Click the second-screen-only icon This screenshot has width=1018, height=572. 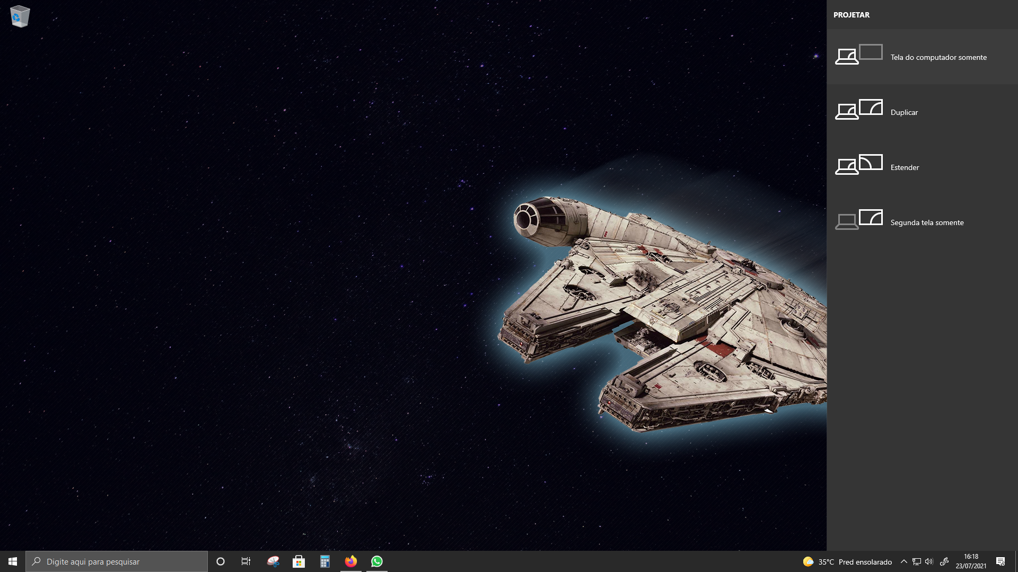point(859,220)
